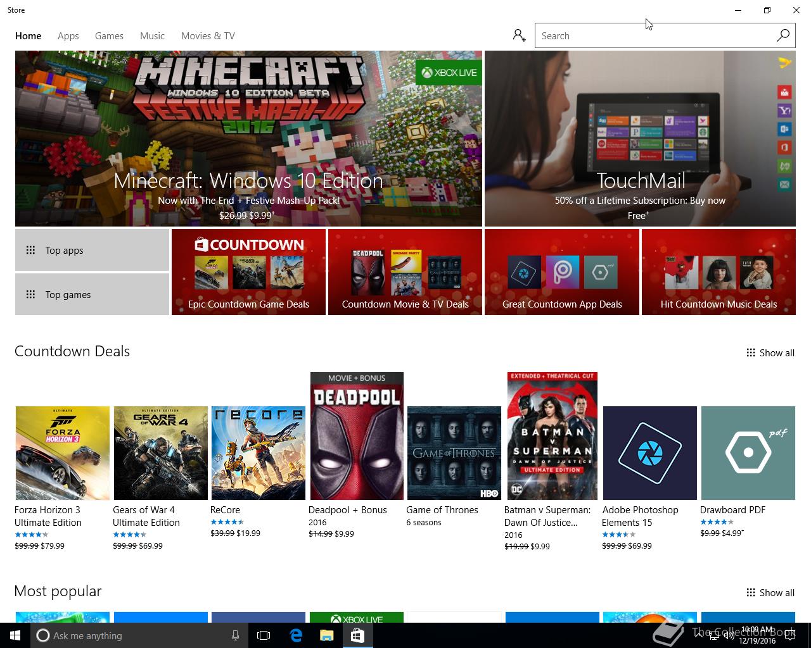Click "6 seasons" under Game of Thrones

(424, 523)
